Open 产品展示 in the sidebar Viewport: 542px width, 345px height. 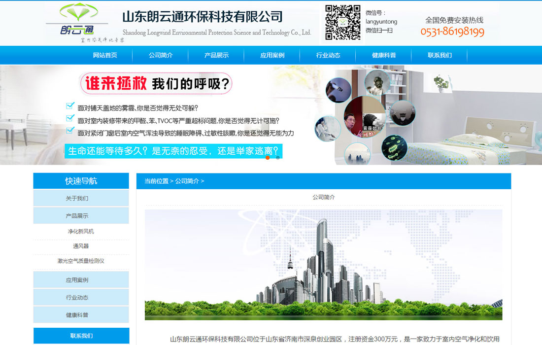coord(81,216)
